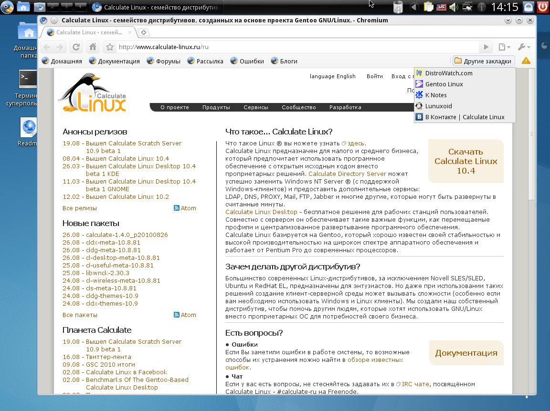The width and height of the screenshot is (550, 411).
Task: Open a new tab with plus button
Action: [x=143, y=32]
